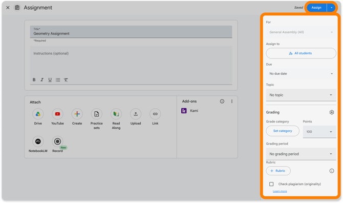Toggle underline formatting in instructions
Screen dimensions: 343x203
click(50, 79)
